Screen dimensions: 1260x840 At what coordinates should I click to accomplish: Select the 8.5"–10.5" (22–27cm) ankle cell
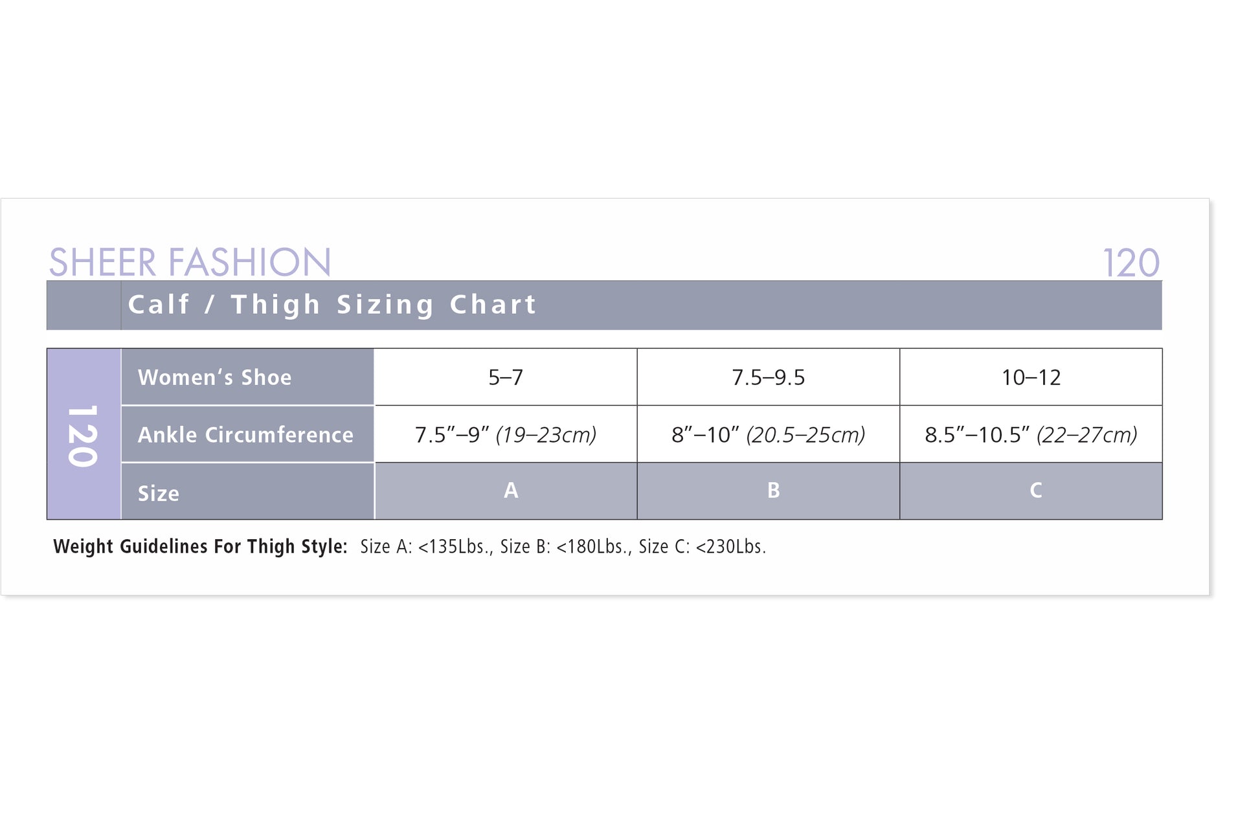coord(1031,435)
